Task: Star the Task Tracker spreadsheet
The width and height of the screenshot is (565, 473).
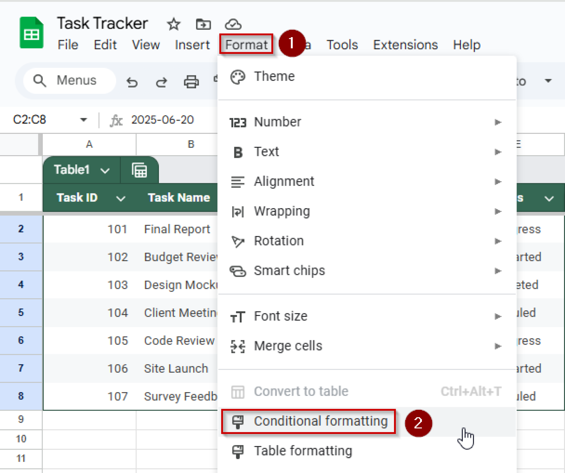Action: (173, 25)
